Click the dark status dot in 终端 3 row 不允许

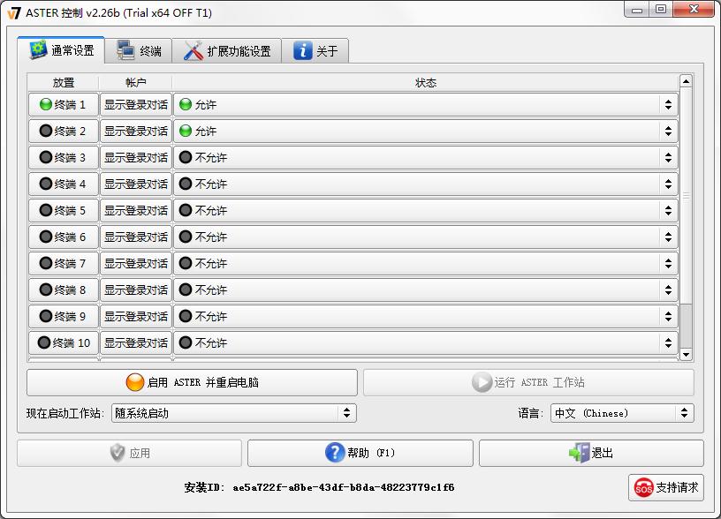(186, 157)
